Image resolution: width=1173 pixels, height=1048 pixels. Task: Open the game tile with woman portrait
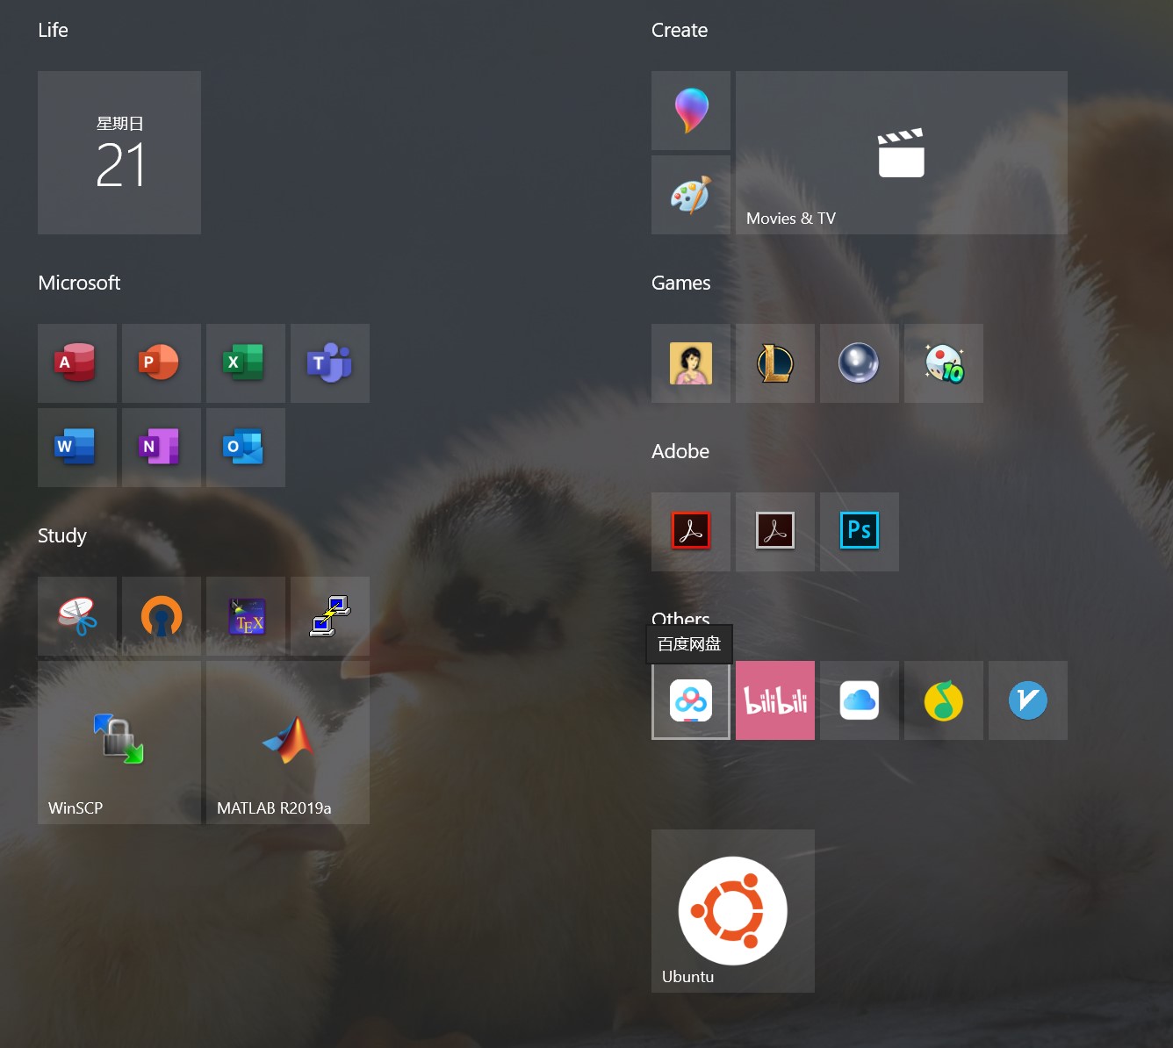click(x=691, y=363)
